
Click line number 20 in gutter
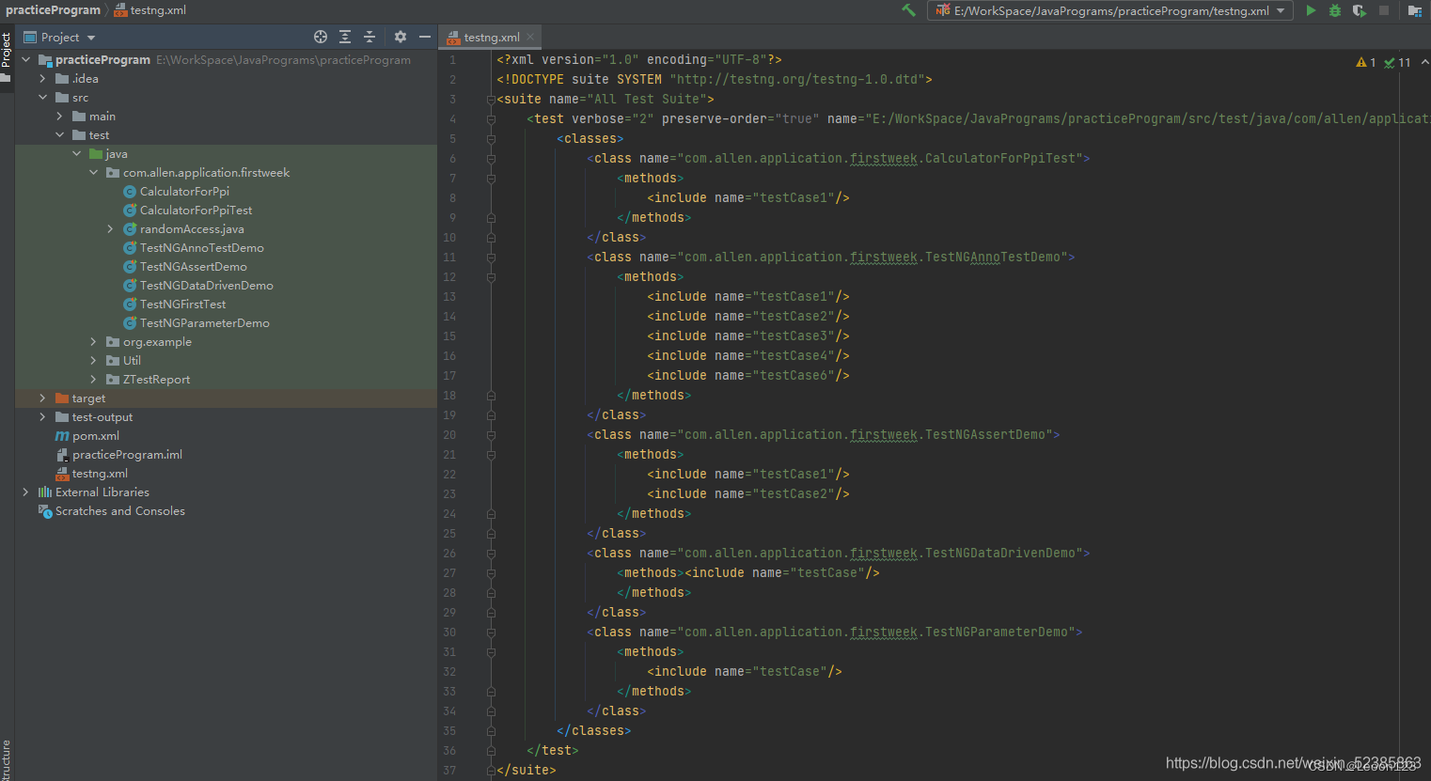tap(449, 434)
